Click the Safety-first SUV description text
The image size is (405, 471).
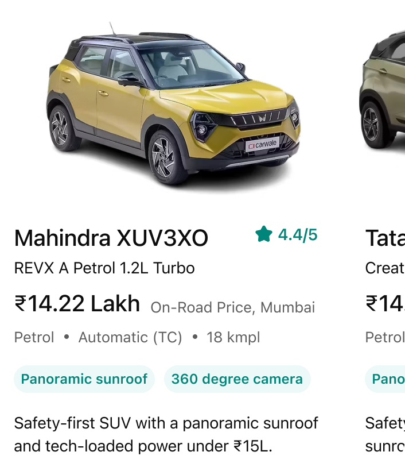[x=166, y=435]
